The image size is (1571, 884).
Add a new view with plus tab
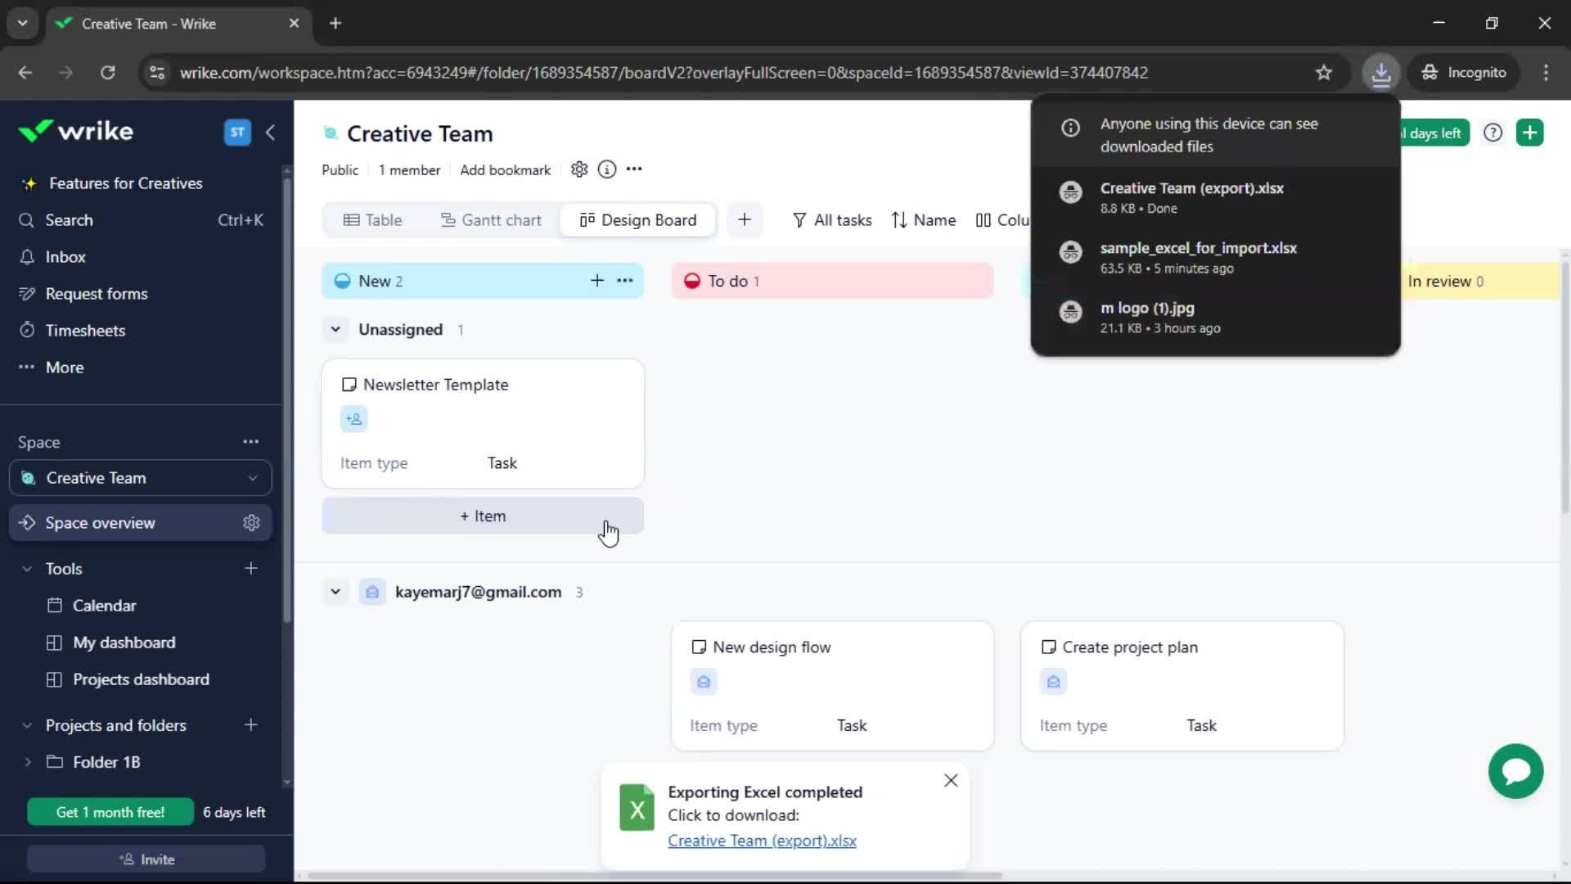pos(745,220)
